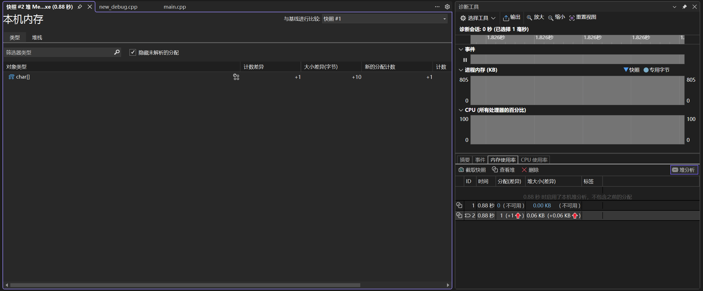
Task: Select the char[] object type row
Action: (x=227, y=77)
